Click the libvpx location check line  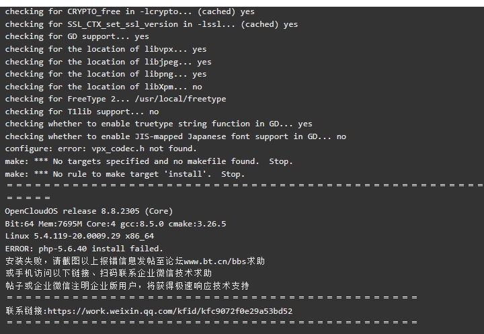(x=106, y=49)
